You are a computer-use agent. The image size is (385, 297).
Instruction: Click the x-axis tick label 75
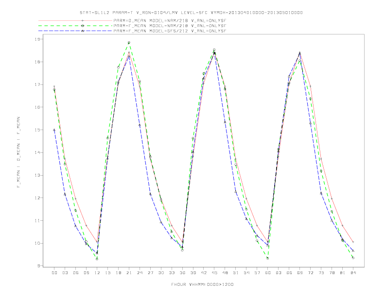tap(321, 273)
